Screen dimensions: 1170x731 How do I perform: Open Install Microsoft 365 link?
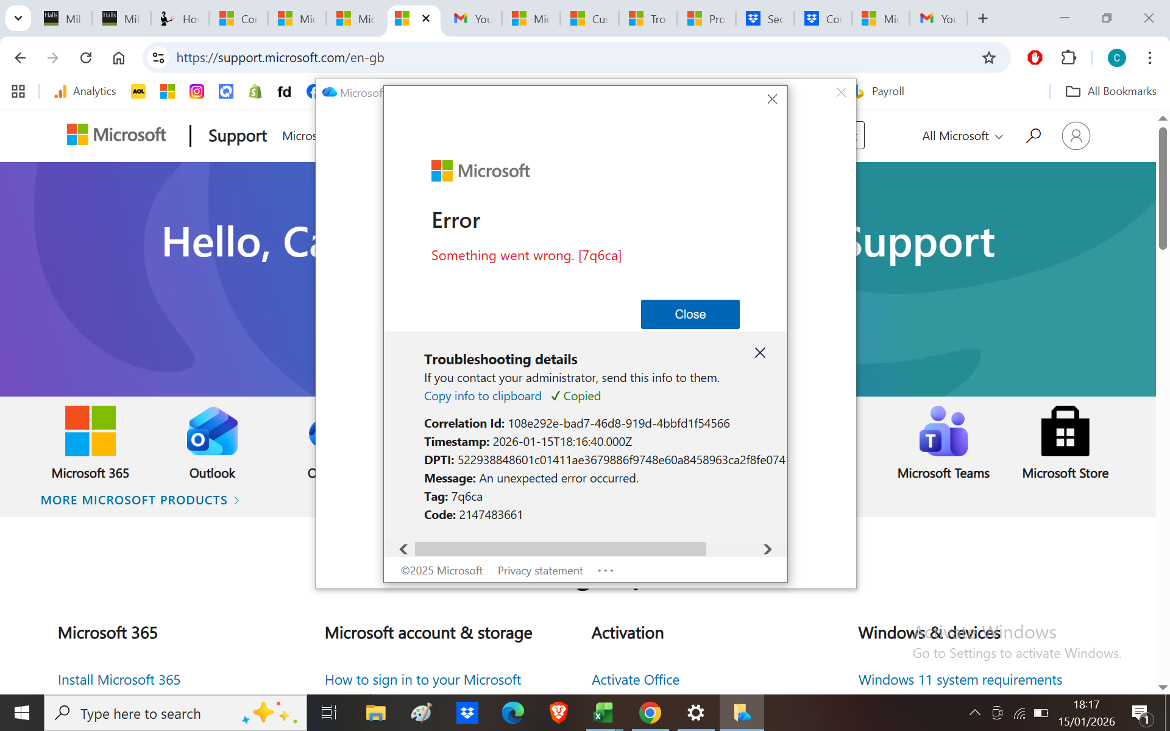119,680
